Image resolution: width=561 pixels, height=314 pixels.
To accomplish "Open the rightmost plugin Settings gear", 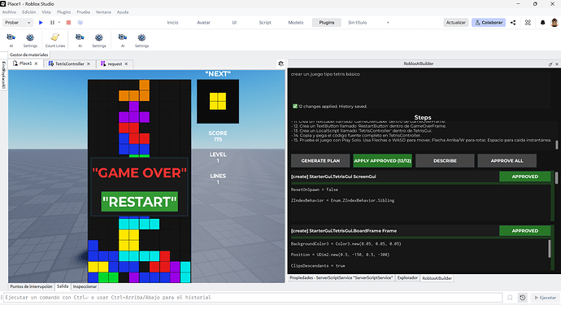I will tap(141, 40).
